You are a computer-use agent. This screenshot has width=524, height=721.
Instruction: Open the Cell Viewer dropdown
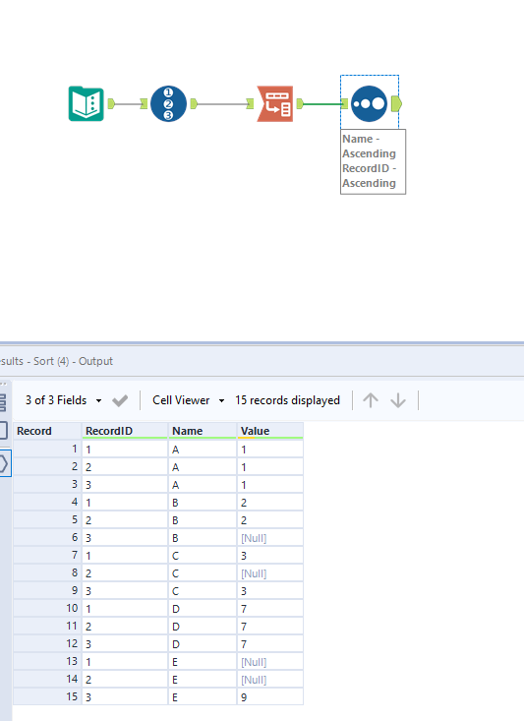[189, 400]
